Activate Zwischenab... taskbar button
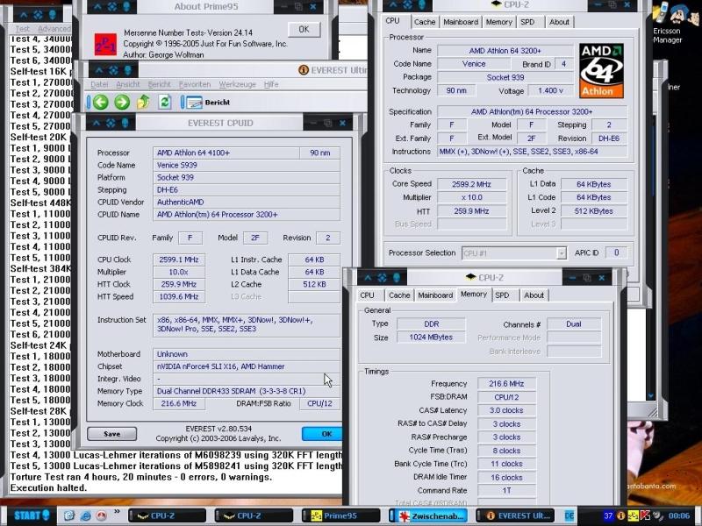The image size is (702, 526). pyautogui.click(x=429, y=515)
